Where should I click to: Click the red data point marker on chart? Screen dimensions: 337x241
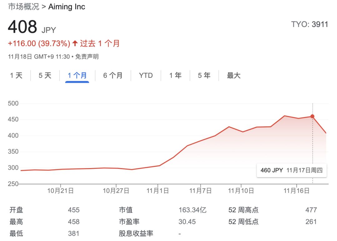click(312, 116)
